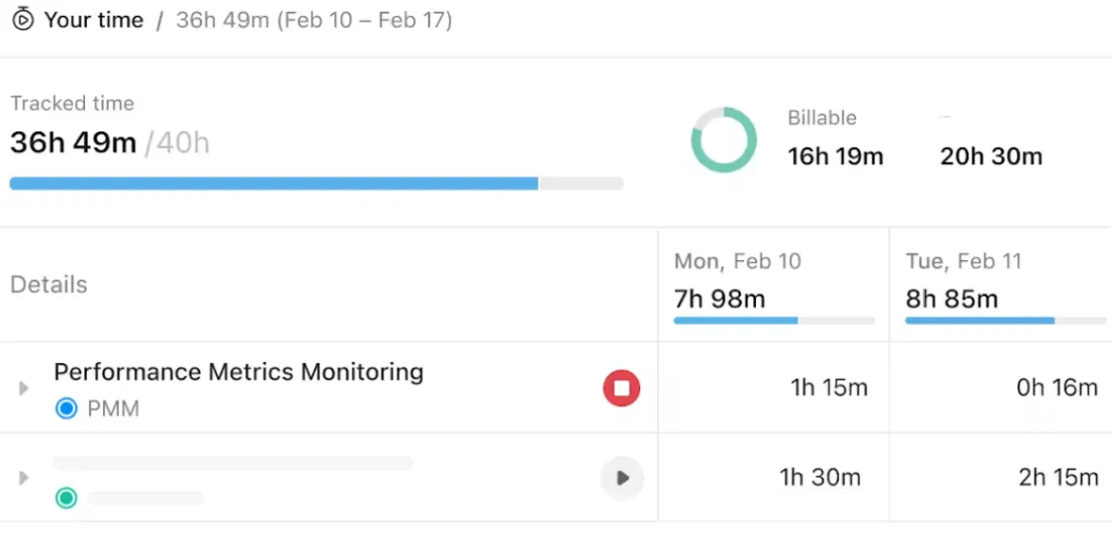Stop the Performance Metrics Monitoring timer
The image size is (1112, 543).
[621, 388]
